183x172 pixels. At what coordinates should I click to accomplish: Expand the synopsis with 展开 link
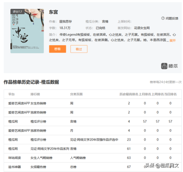172,41
